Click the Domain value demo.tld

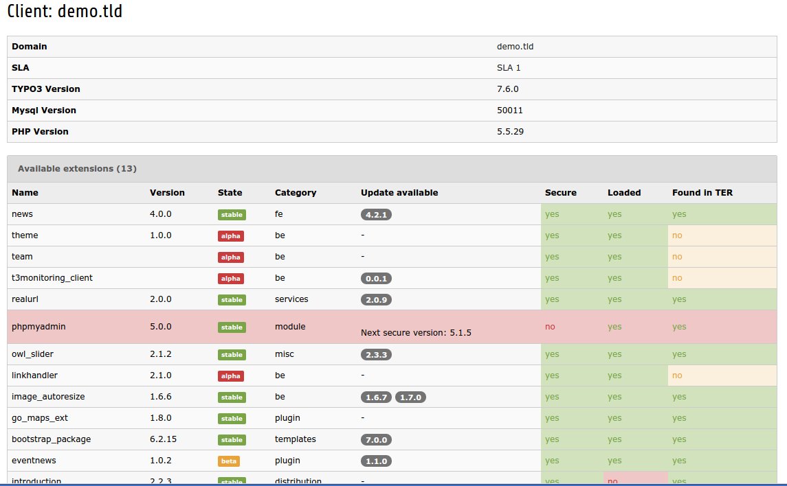(516, 46)
